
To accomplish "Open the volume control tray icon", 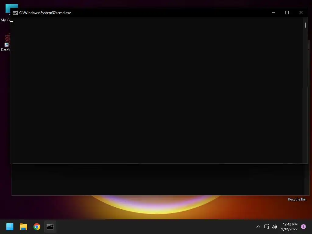I will tap(274, 227).
